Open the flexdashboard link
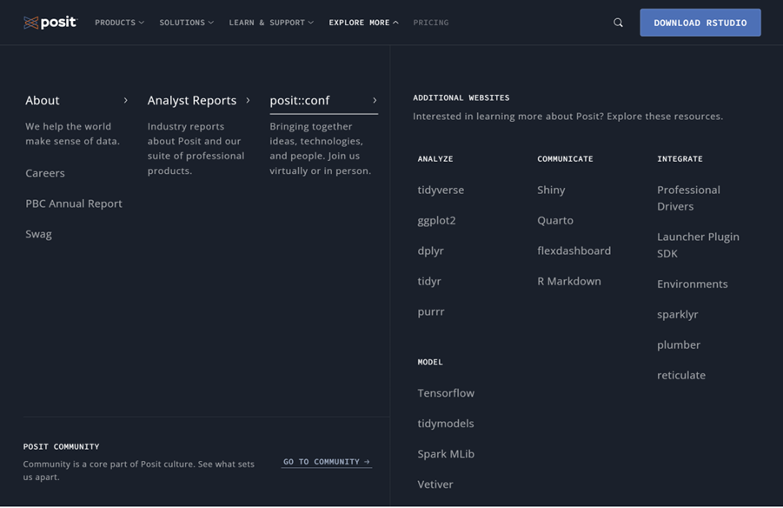Image resolution: width=783 pixels, height=508 pixels. click(574, 251)
